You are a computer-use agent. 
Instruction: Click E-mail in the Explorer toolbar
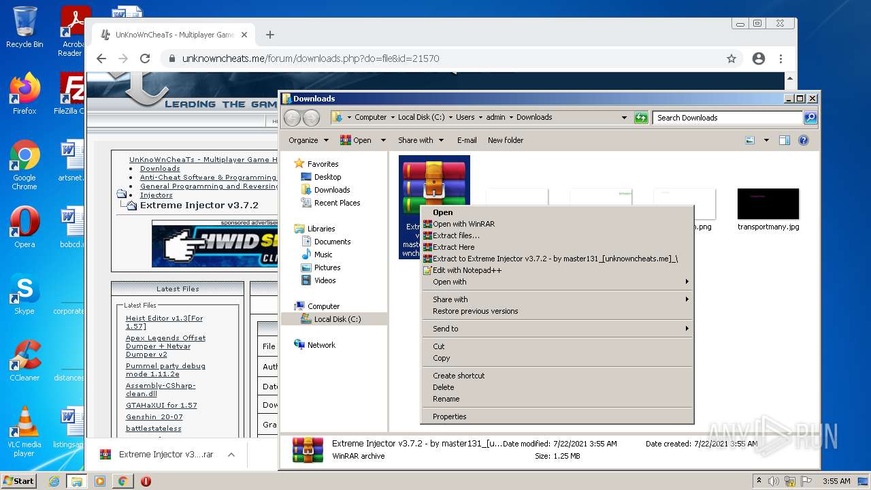[467, 140]
